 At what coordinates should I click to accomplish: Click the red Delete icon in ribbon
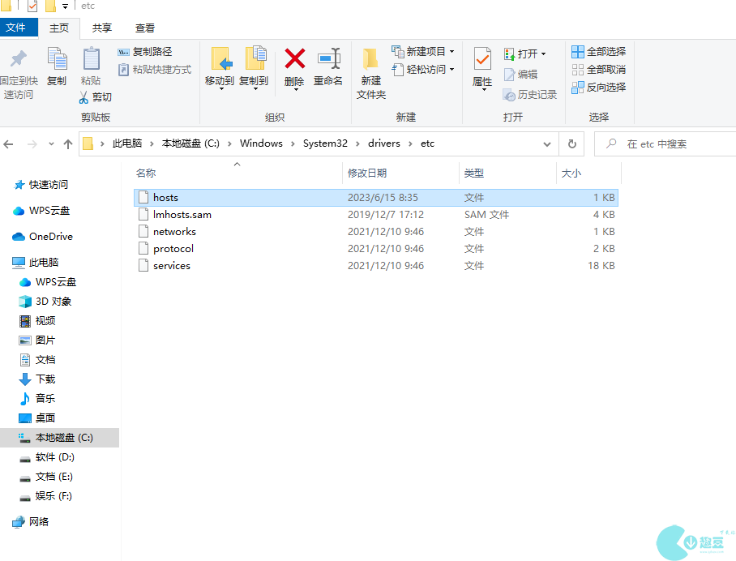pyautogui.click(x=294, y=60)
